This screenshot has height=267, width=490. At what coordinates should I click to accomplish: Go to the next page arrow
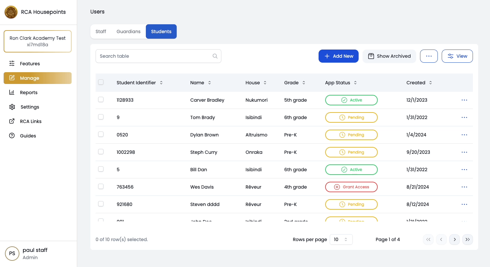pyautogui.click(x=454, y=239)
